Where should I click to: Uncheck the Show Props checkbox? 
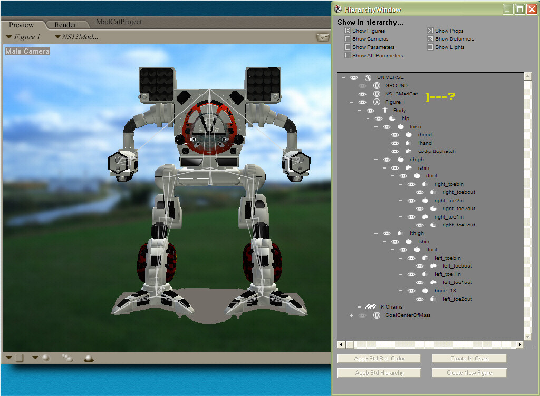point(430,31)
